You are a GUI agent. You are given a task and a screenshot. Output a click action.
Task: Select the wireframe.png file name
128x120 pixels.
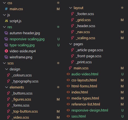[21, 57]
